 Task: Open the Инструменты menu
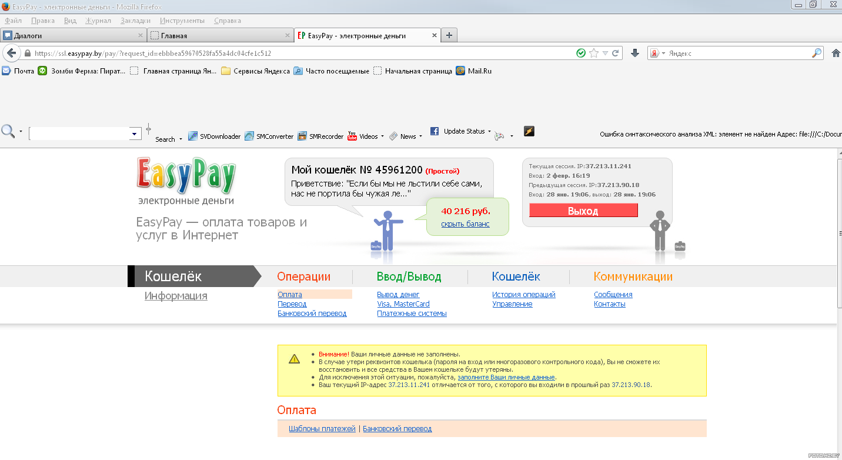point(182,21)
